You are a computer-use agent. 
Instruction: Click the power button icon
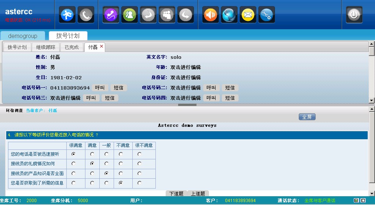coord(354,15)
